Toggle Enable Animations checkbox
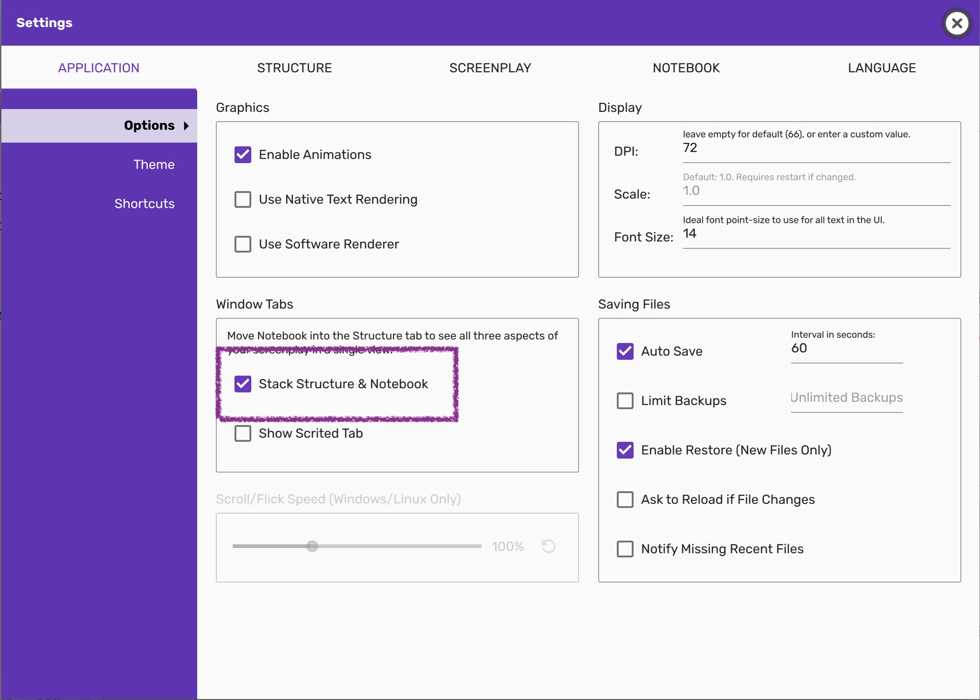The image size is (980, 700). [x=243, y=155]
